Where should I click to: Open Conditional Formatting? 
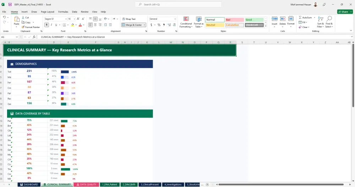click(x=186, y=22)
